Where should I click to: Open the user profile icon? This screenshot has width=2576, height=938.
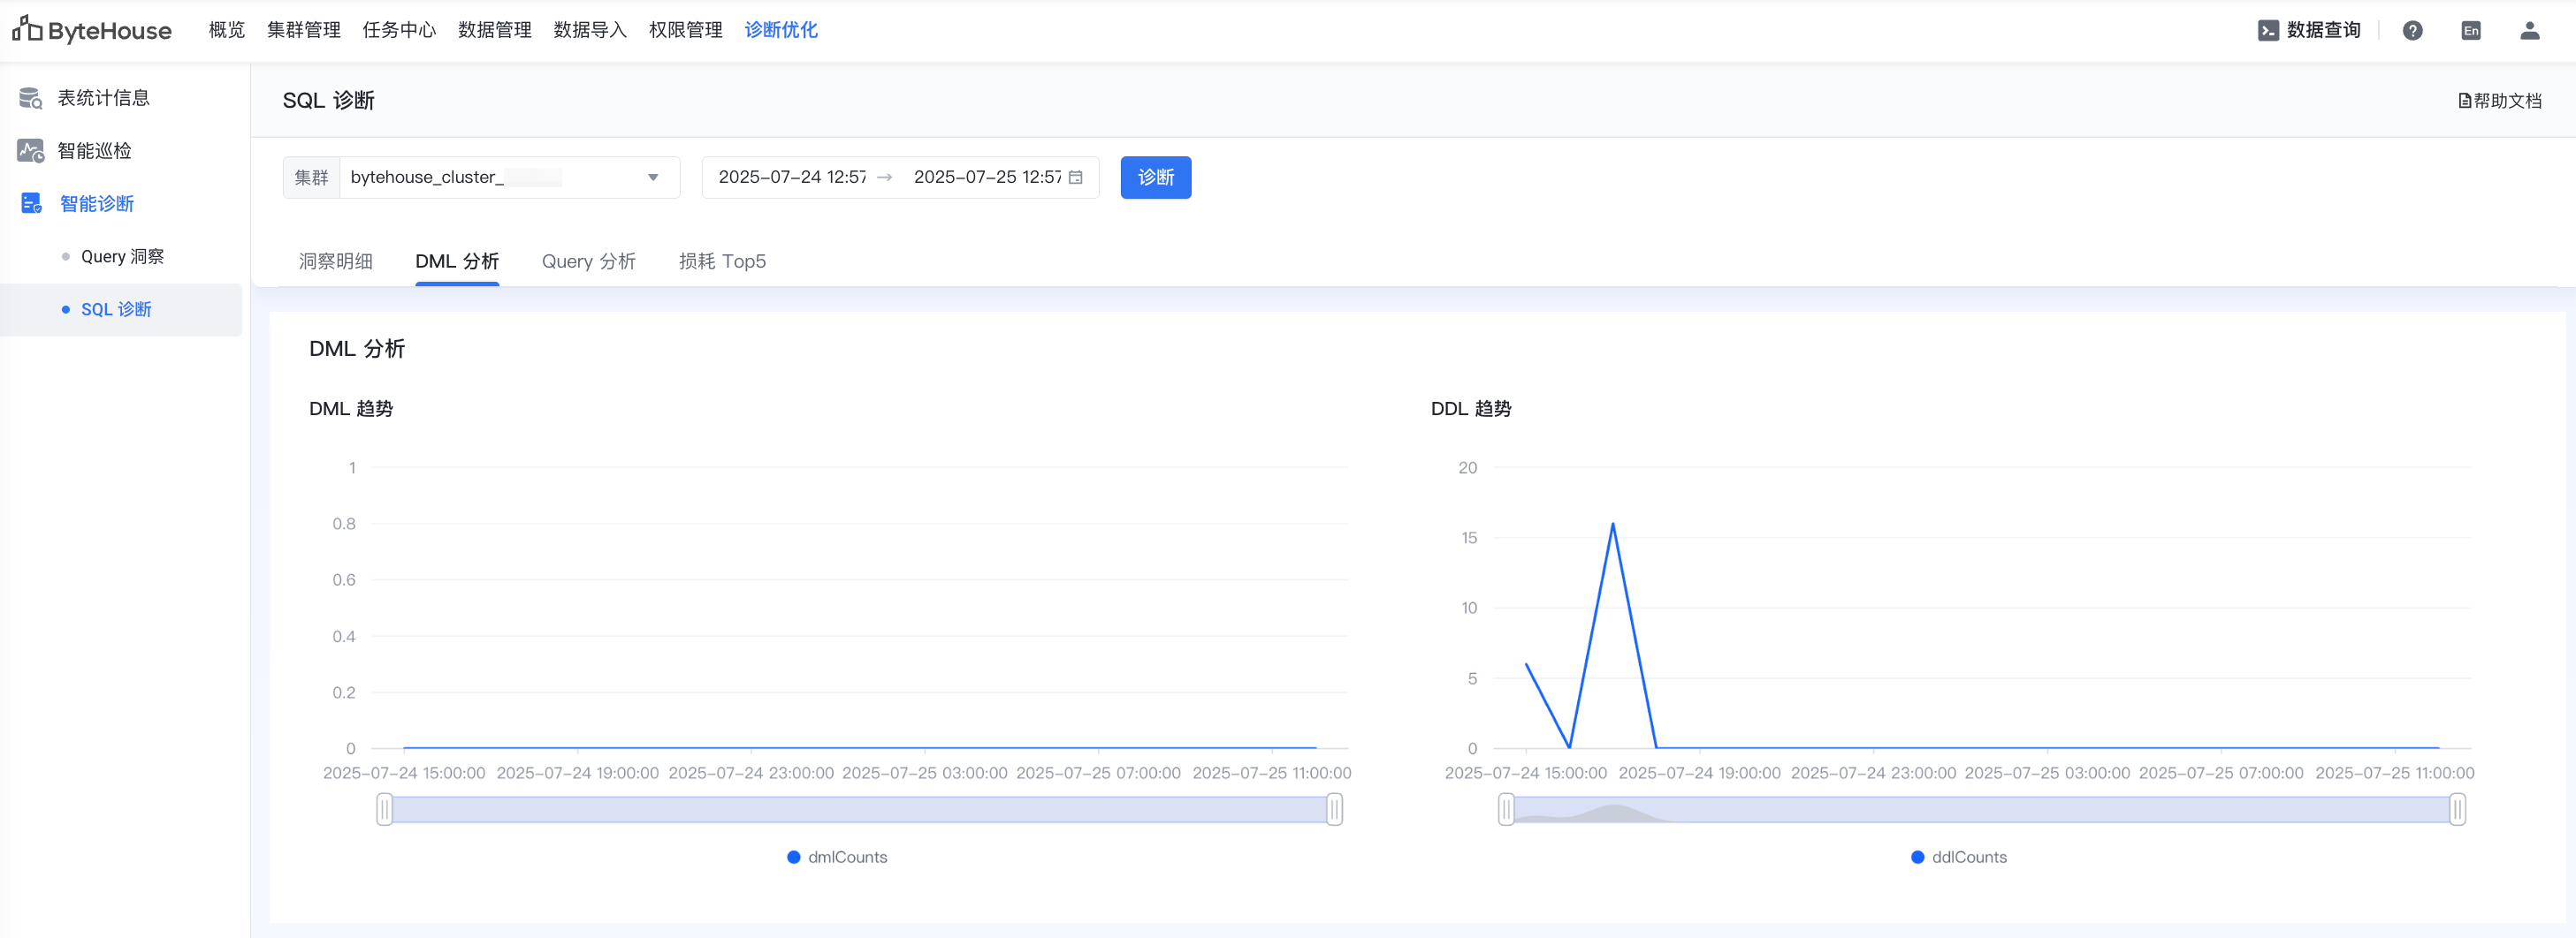(2529, 31)
